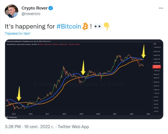Open the Bitcoin chart image
The image size is (168, 134).
[84, 79]
